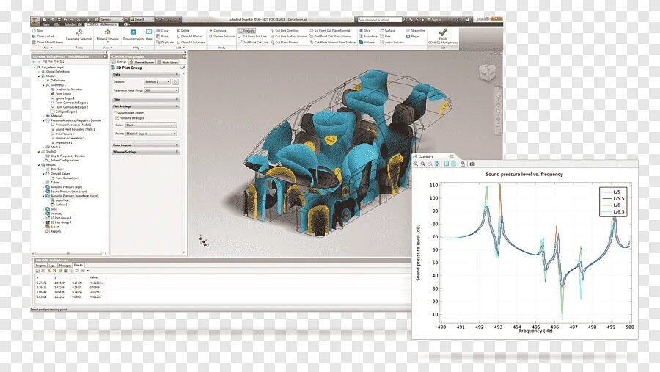Open the Frame Material dropdown
The height and width of the screenshot is (372, 660).
coord(151,134)
